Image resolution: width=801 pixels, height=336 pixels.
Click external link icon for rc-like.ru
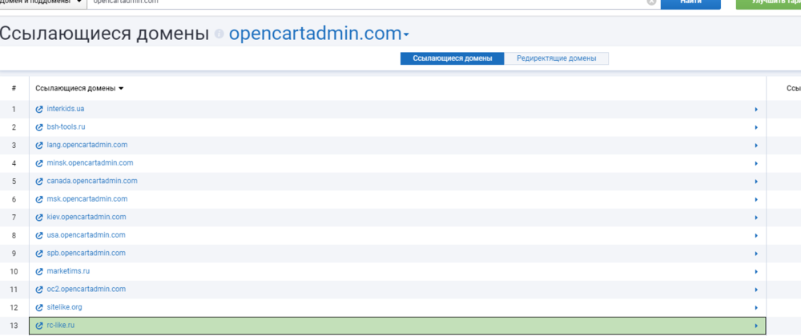coord(39,326)
